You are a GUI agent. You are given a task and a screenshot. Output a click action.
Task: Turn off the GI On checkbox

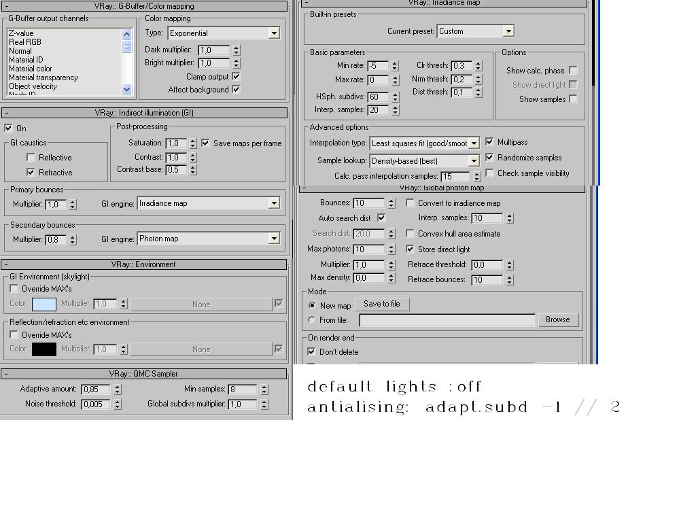point(8,128)
